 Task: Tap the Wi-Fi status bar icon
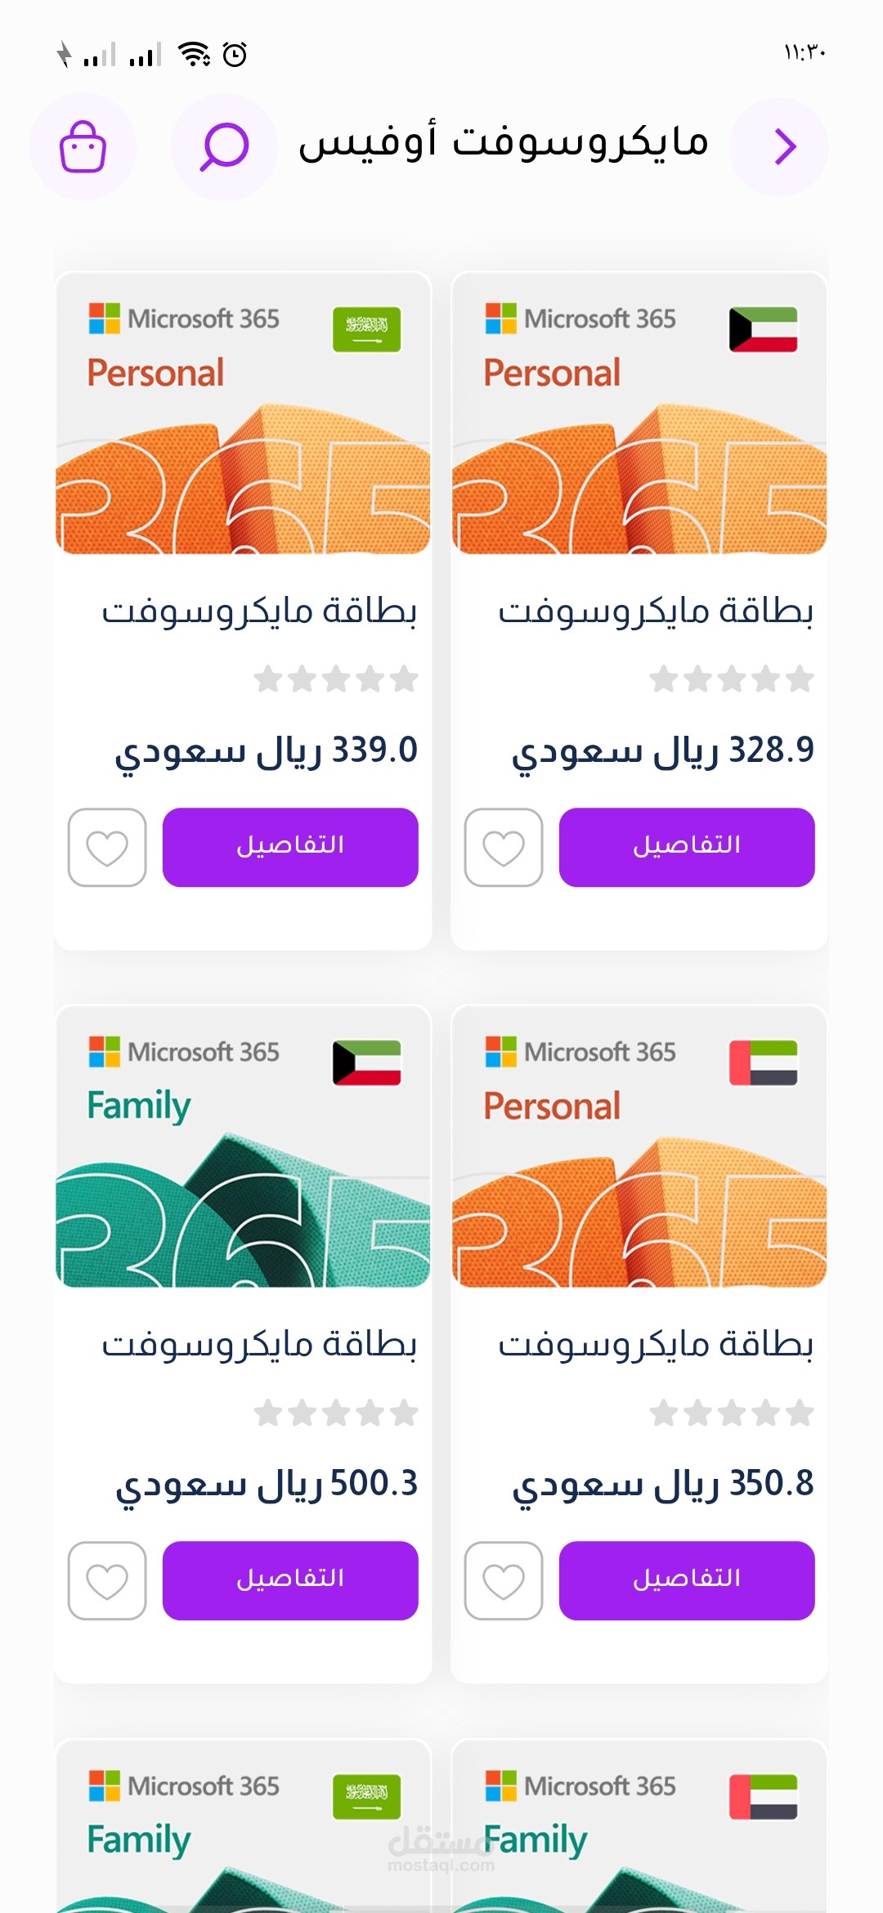click(194, 54)
